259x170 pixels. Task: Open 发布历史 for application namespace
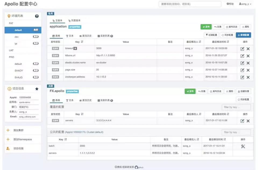(x=232, y=27)
